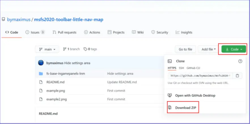Screen dimensions: 250x124
Task: Click the Issues count badge showing 3
Action: (43, 32)
